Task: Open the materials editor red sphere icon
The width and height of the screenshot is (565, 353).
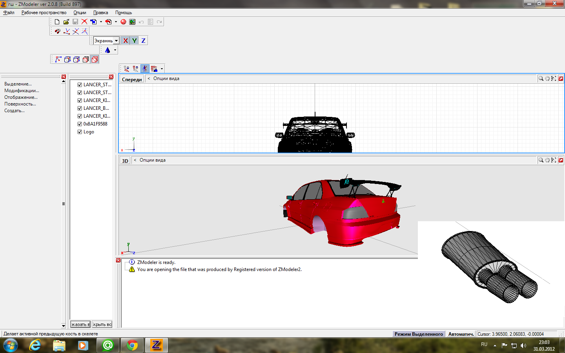Action: [x=123, y=22]
